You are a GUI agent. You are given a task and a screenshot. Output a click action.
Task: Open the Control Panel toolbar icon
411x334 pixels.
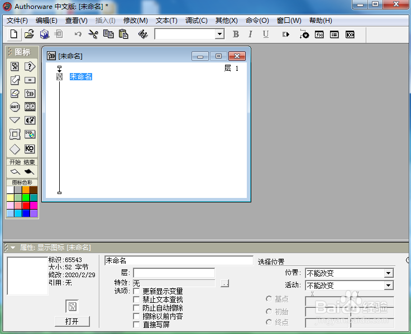tap(304, 34)
